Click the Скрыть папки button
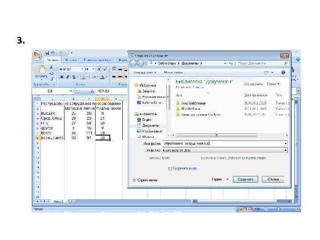The width and height of the screenshot is (320, 240). (x=145, y=180)
